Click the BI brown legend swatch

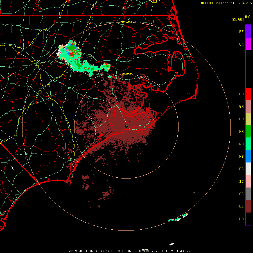[248, 206]
